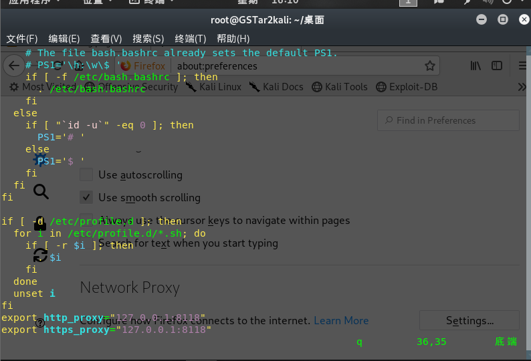Click the network proxy Settings… button
This screenshot has width=531, height=361.
[469, 320]
